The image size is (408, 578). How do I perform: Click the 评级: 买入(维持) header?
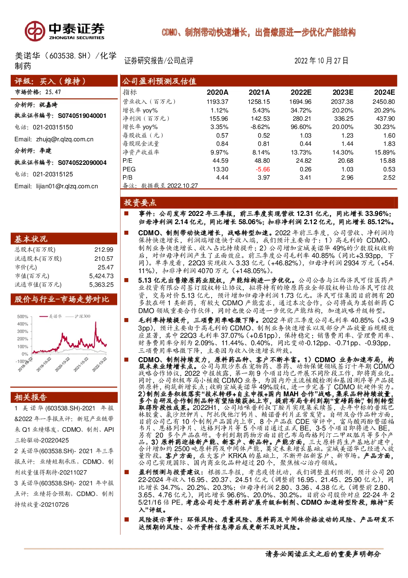[x=63, y=81]
